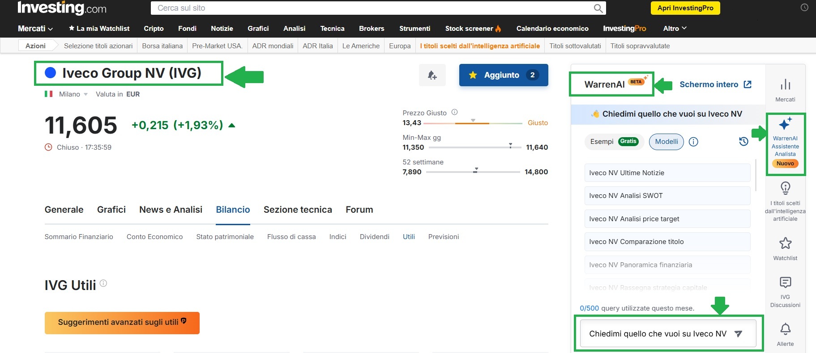Screen dimensions: 816x353
Task: Click the info icon next to IVG Utili
Action: coord(103,283)
